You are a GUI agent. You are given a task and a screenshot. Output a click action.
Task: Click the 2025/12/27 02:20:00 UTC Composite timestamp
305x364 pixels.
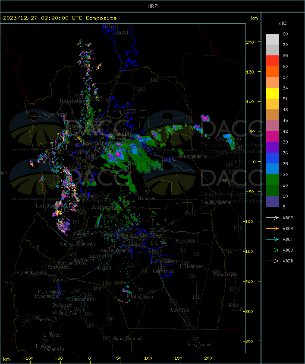pyautogui.click(x=60, y=18)
